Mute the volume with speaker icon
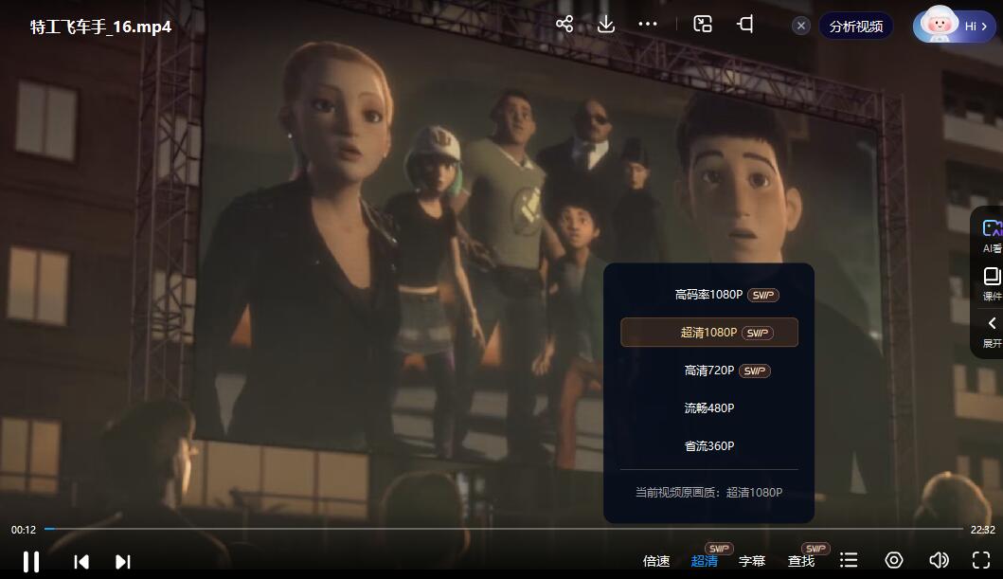Screen dimensions: 1003x579 tap(939, 560)
